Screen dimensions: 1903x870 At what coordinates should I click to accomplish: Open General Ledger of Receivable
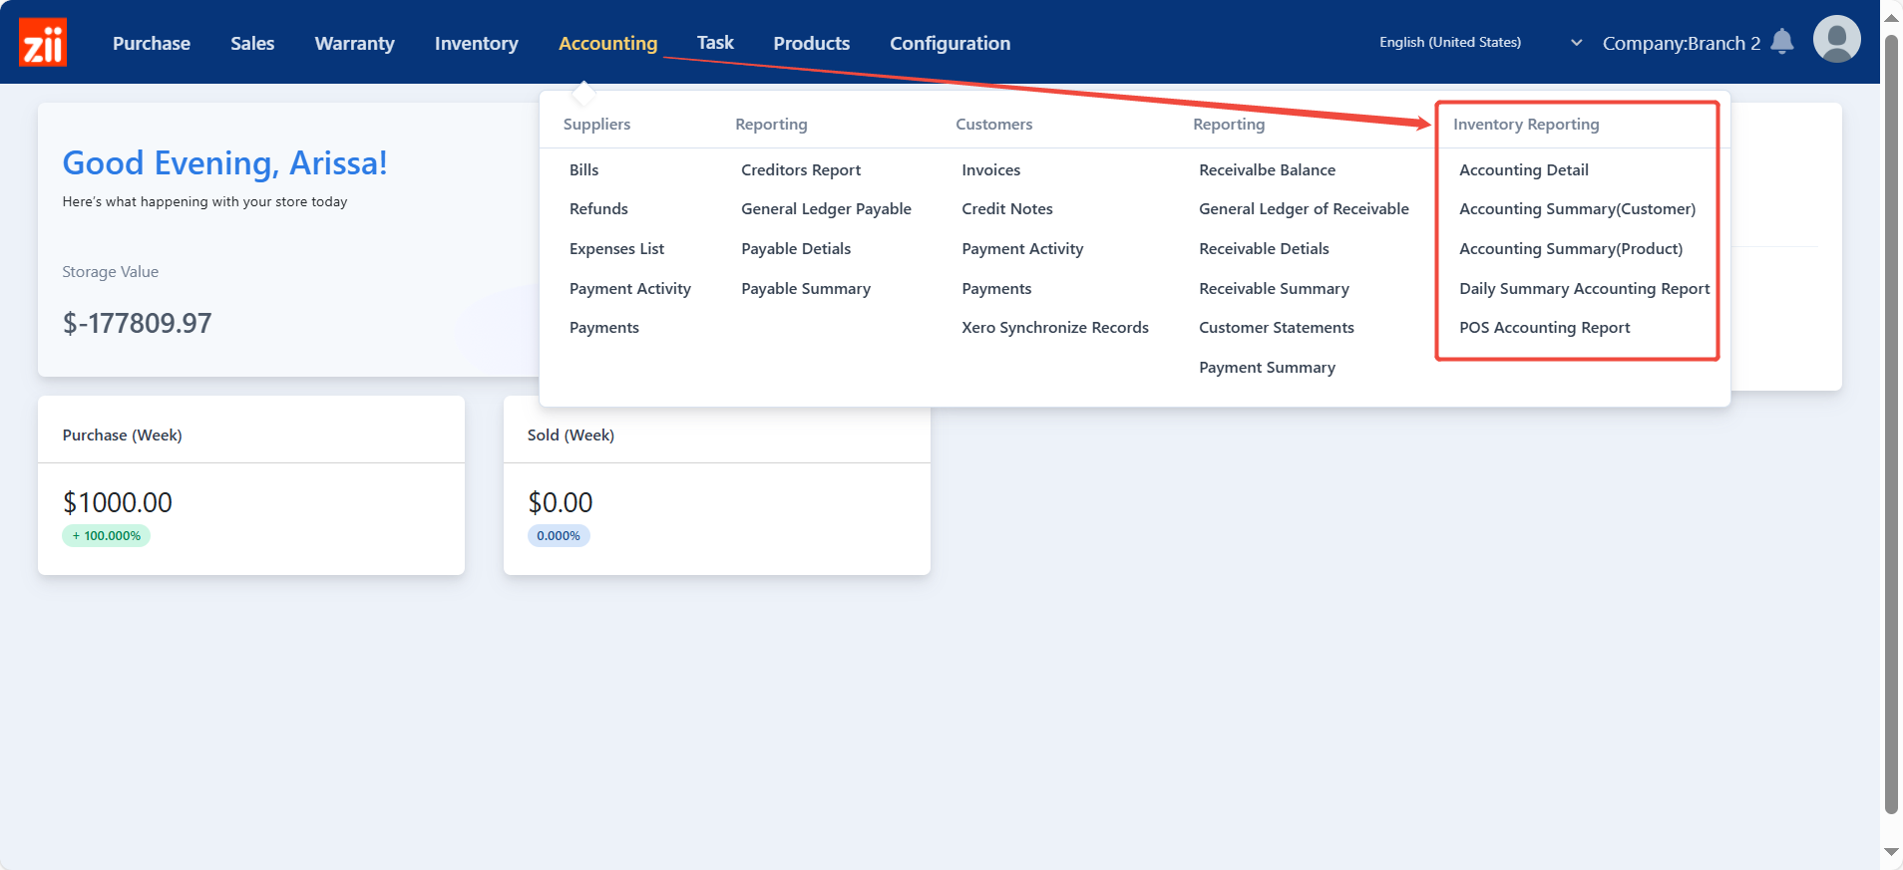(x=1305, y=208)
